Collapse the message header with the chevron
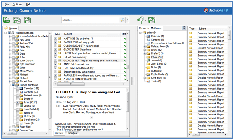The height and width of the screenshot is (140, 234). coord(92,117)
